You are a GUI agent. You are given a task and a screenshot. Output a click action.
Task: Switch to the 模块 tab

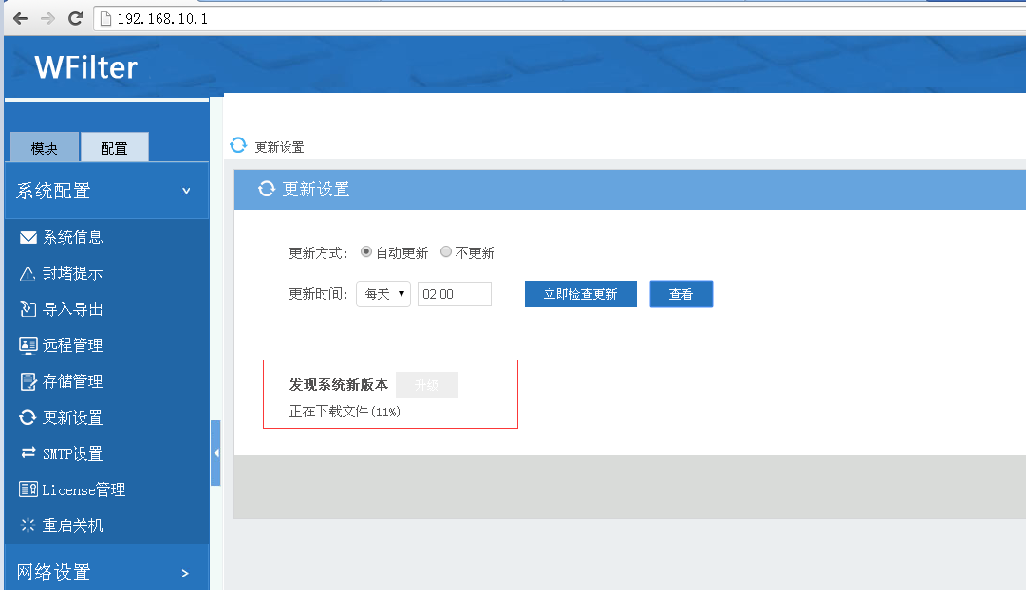pyautogui.click(x=44, y=148)
